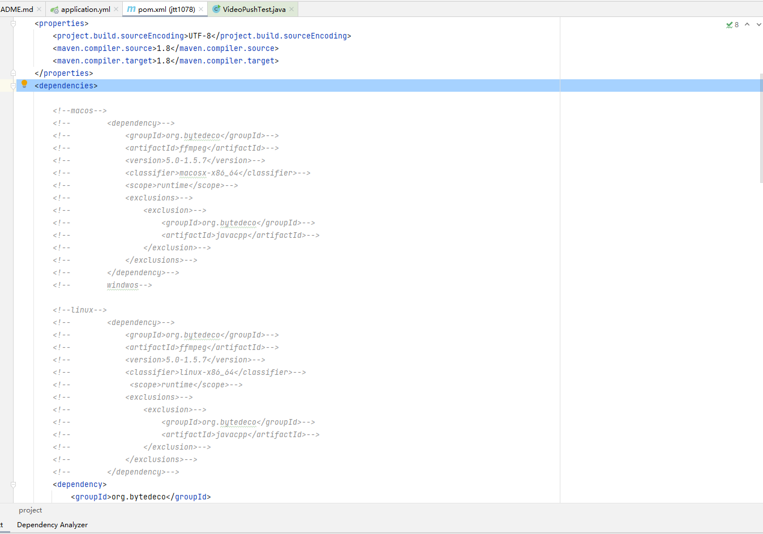Show intention actions via the yellow lightbulb
Screen dimensions: 763x534
[x=24, y=84]
